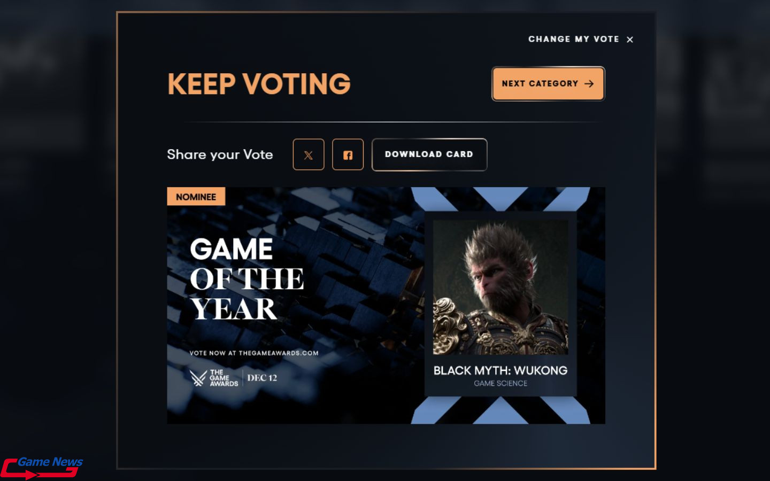Click the Game News watermark logo
The image size is (770, 481).
pyautogui.click(x=42, y=467)
